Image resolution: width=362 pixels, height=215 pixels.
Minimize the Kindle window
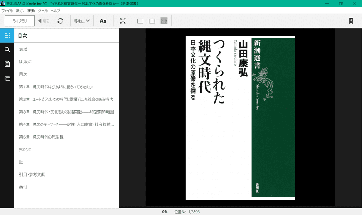[327, 4]
